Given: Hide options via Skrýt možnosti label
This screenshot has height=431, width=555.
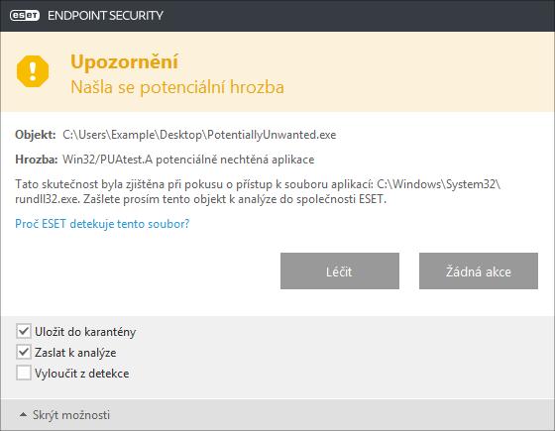Looking at the screenshot, I should click(x=71, y=415).
